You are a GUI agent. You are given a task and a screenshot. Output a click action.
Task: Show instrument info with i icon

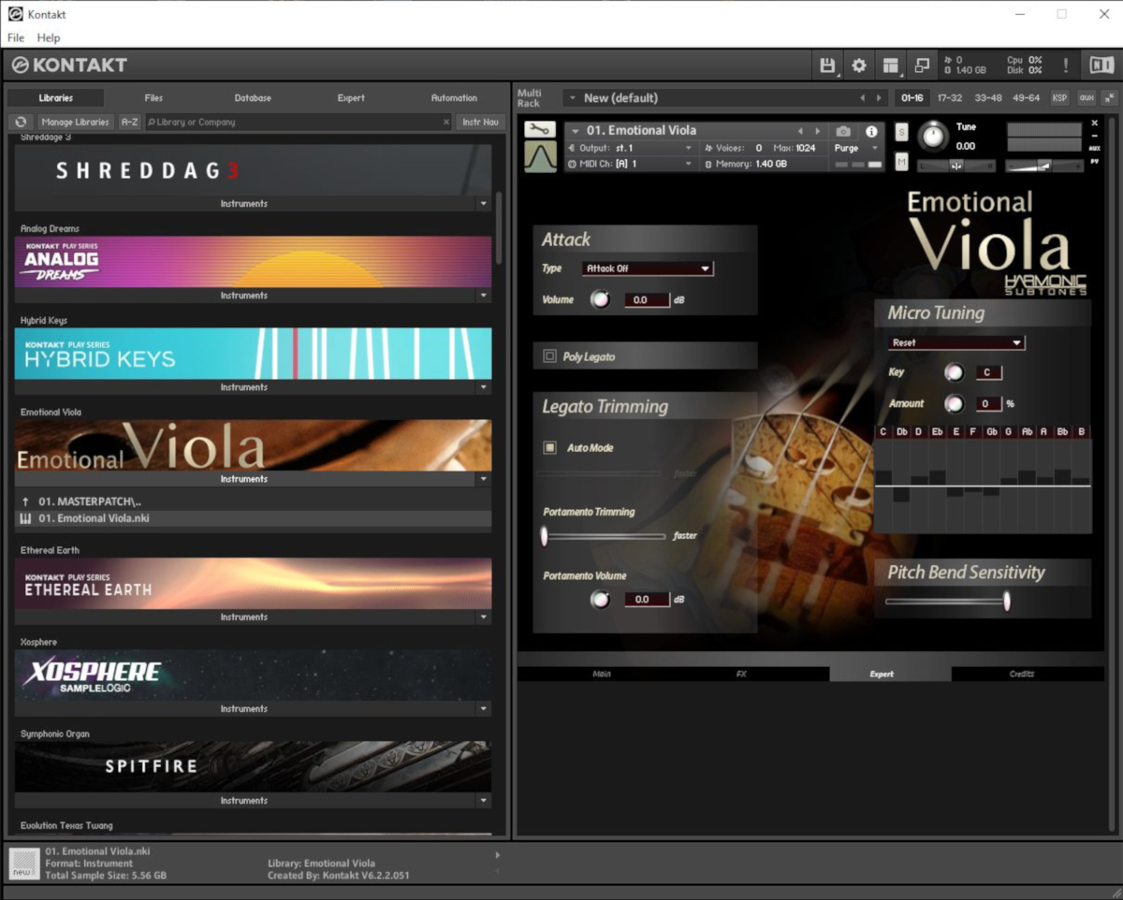871,131
